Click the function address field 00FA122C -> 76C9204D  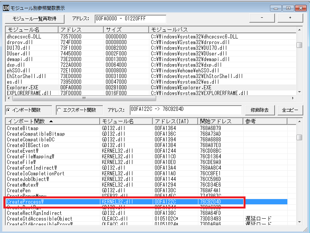click(186, 110)
